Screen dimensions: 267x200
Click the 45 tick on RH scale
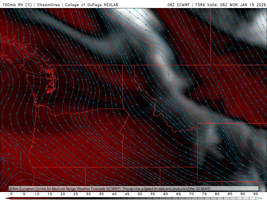tap(127, 194)
